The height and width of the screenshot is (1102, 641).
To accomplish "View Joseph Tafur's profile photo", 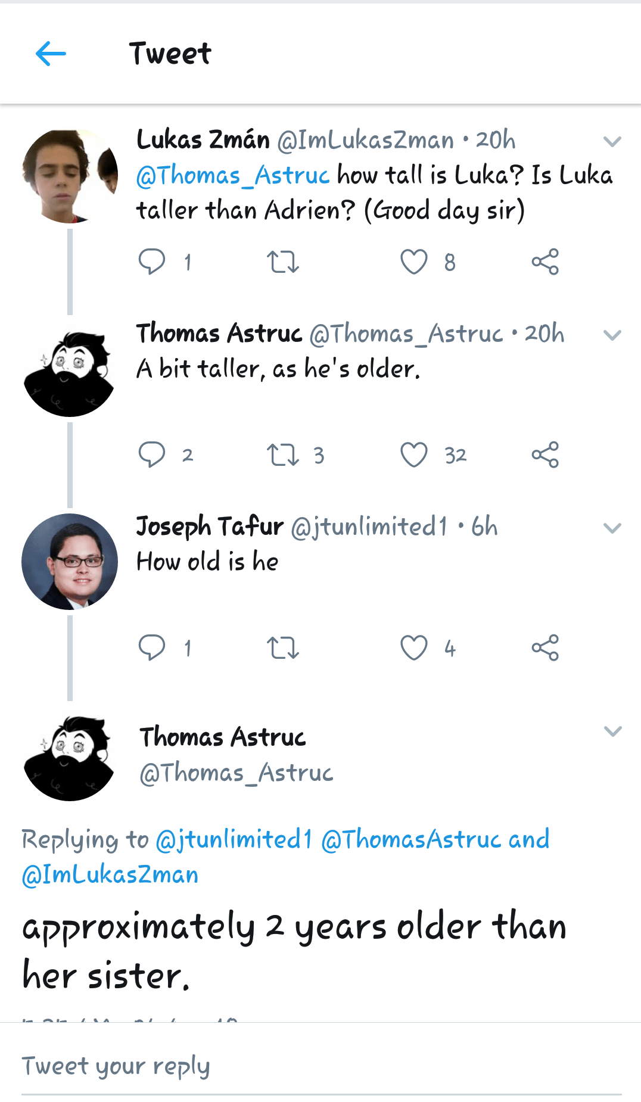I will 70,561.
